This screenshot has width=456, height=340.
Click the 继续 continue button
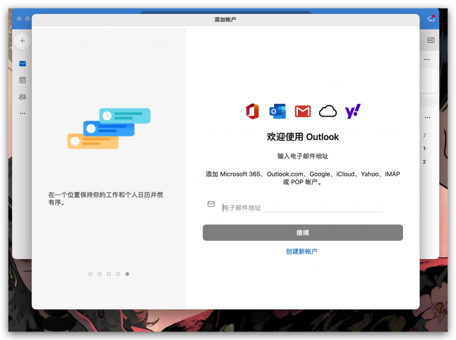tap(303, 232)
